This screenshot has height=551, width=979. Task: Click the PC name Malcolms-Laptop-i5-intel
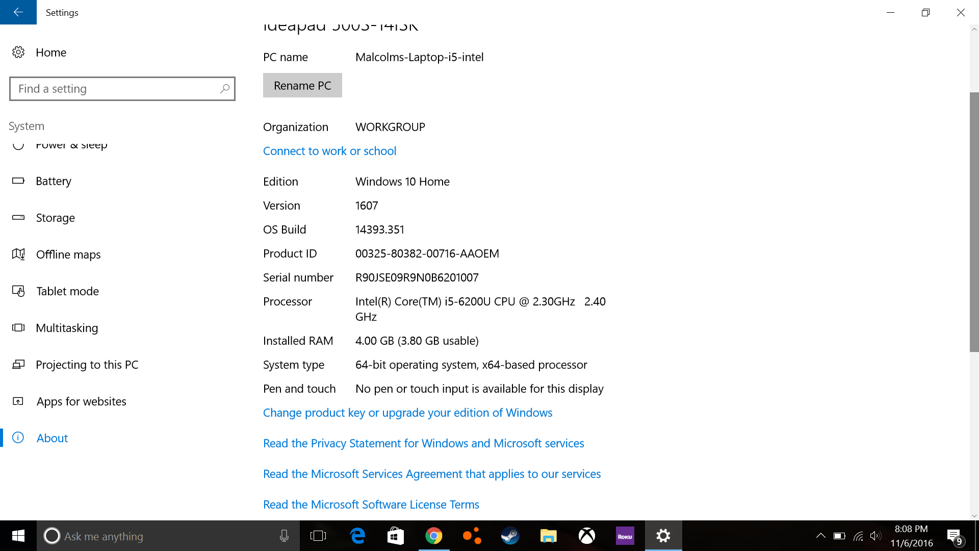tap(419, 57)
